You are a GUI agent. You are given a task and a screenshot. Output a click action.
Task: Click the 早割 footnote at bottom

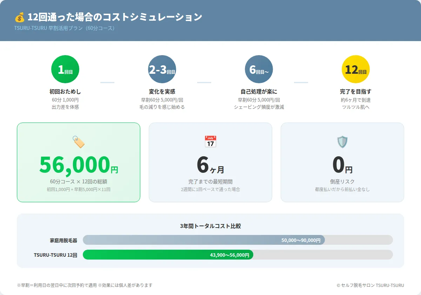coord(85,285)
